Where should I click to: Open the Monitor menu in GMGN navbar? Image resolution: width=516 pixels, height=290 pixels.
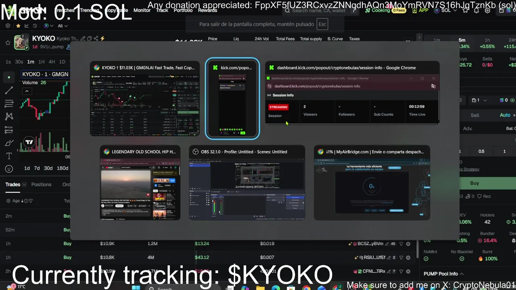(x=142, y=10)
